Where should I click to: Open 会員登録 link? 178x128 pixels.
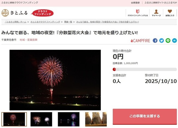coord(135,2)
